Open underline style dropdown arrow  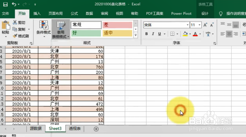coord(165,34)
